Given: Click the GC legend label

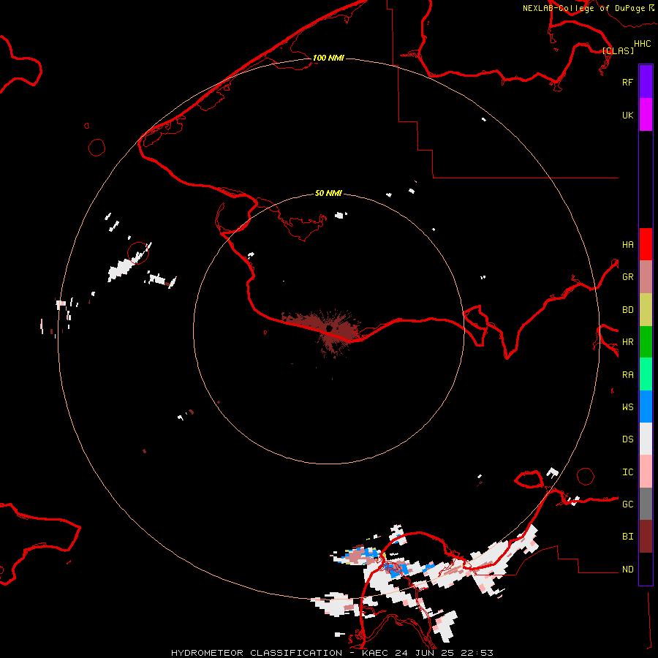Looking at the screenshot, I should 627,504.
